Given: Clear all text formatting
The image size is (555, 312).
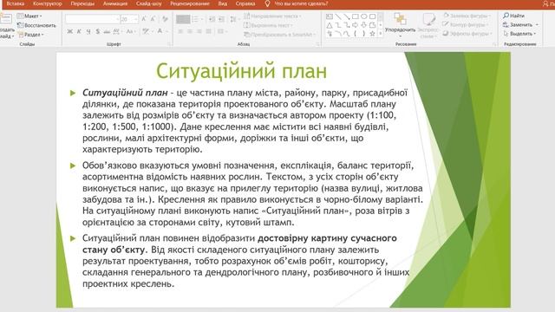Looking at the screenshot, I should [165, 19].
